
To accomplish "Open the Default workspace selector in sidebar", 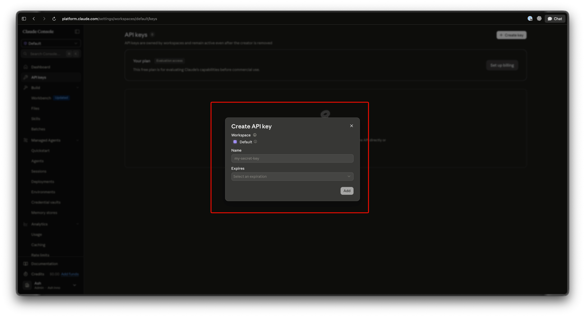I will coord(51,43).
